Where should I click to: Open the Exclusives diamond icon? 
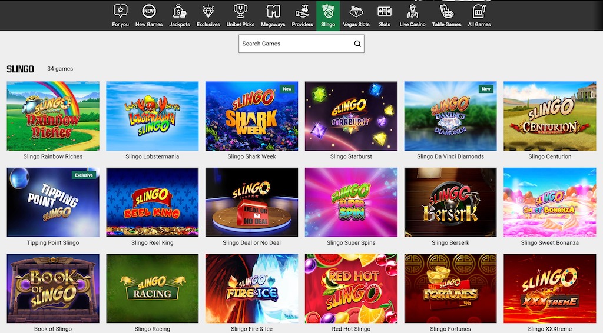pos(208,11)
